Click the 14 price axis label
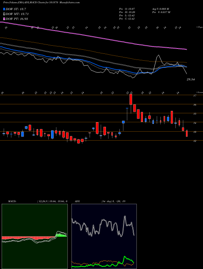Screen dimensions: 203x269 pos(194,123)
